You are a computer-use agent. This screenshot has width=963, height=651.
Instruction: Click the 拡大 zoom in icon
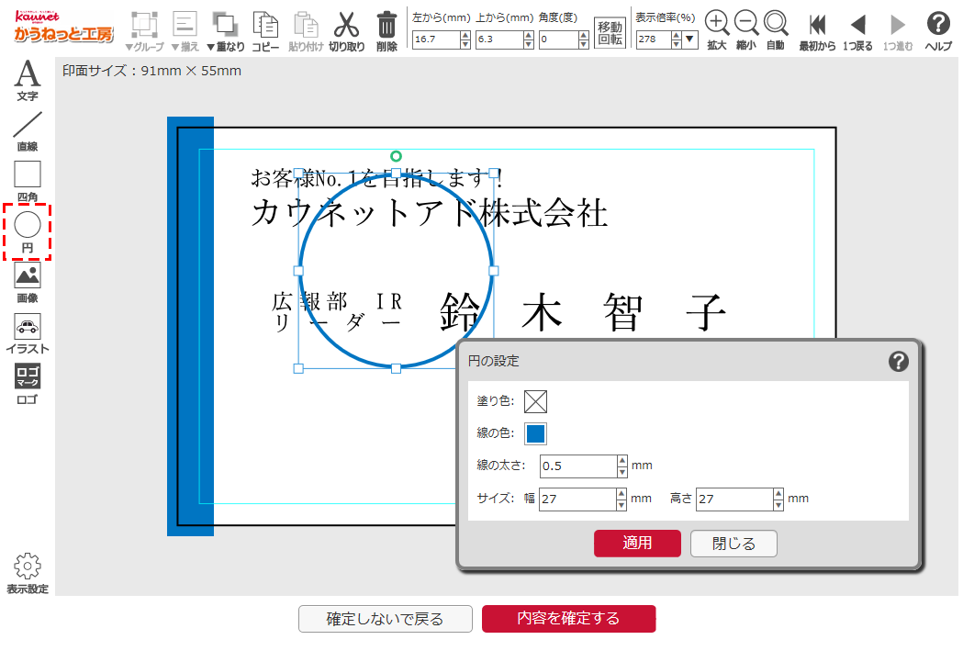(x=717, y=23)
